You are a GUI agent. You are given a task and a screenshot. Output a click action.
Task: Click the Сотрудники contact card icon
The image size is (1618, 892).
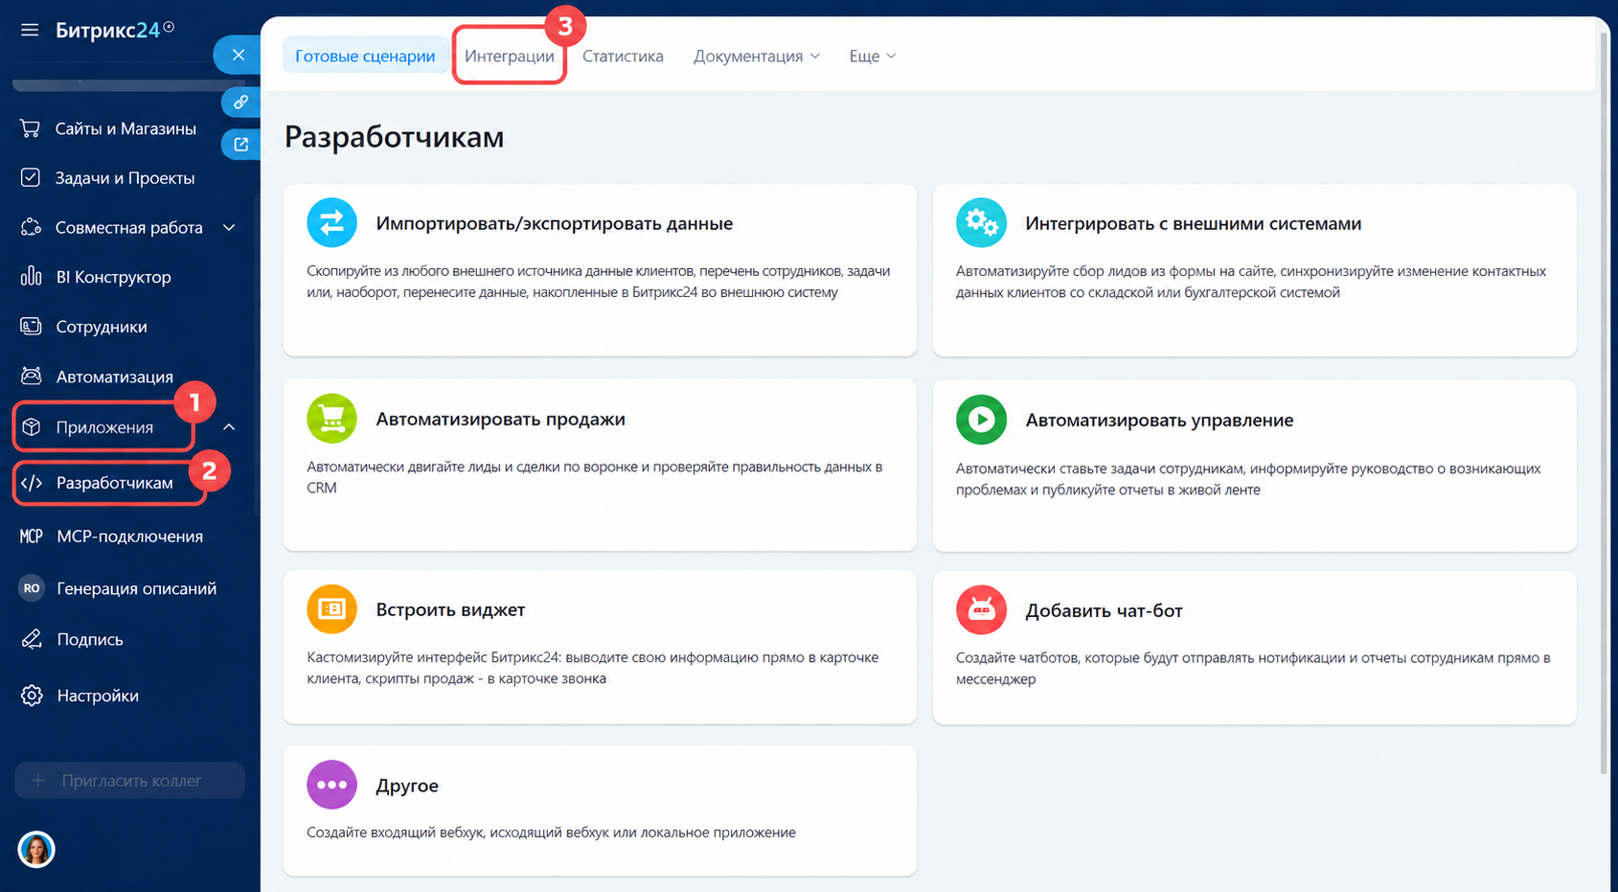[x=31, y=327]
